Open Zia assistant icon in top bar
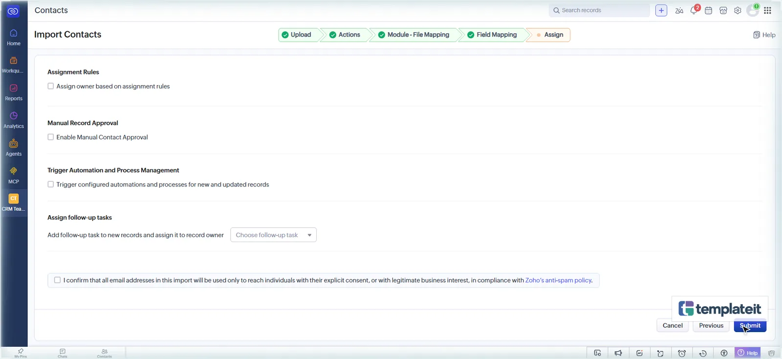 coord(679,10)
